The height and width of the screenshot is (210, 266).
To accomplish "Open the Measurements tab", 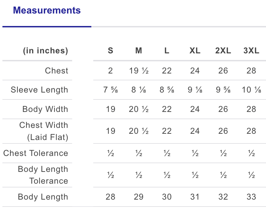I will click(47, 10).
